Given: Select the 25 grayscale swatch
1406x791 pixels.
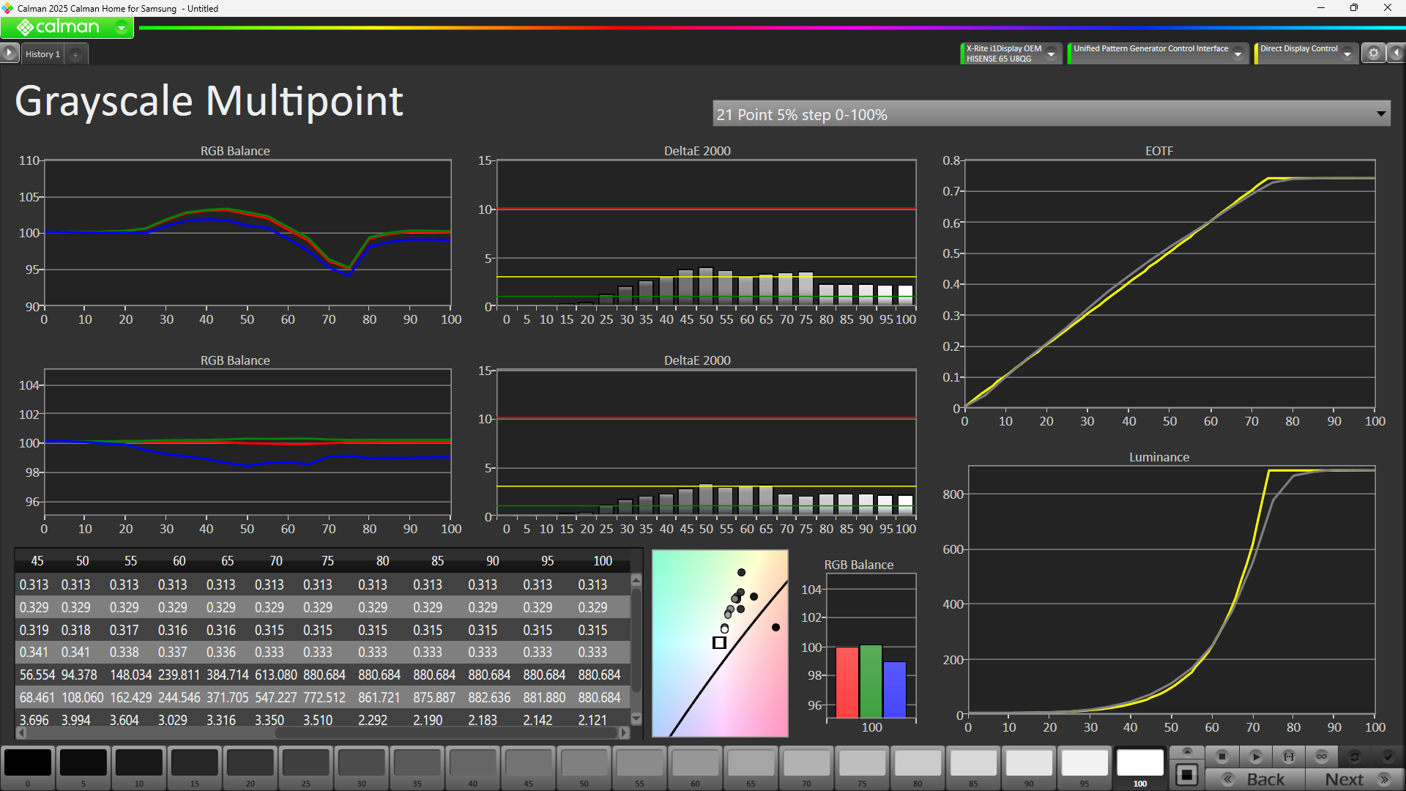Looking at the screenshot, I should pos(306,768).
